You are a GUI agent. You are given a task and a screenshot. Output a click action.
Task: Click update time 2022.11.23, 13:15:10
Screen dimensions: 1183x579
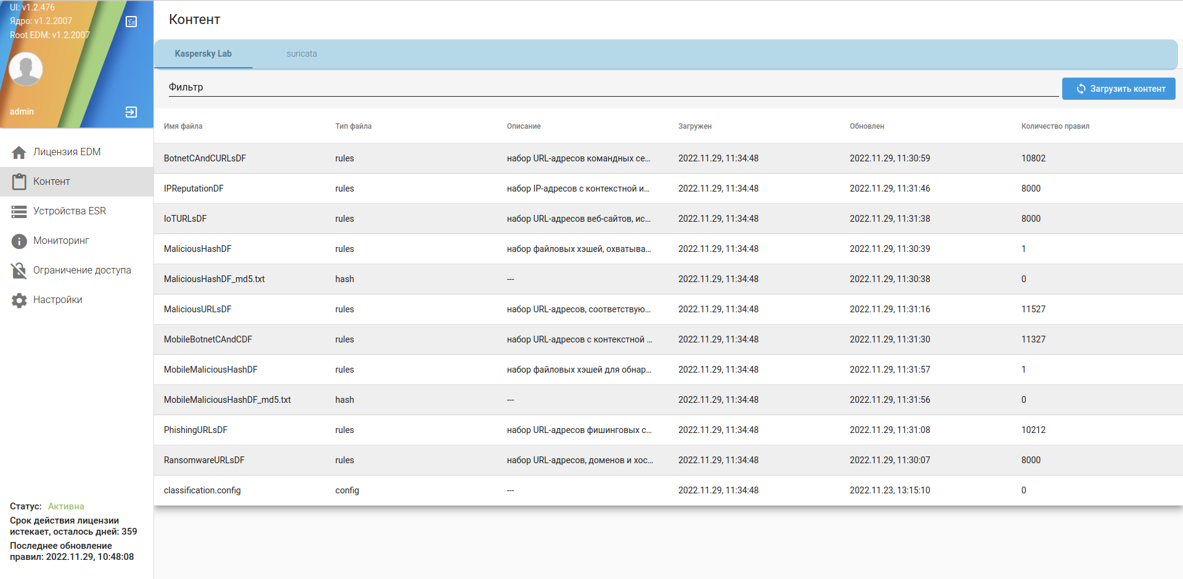[x=890, y=490]
